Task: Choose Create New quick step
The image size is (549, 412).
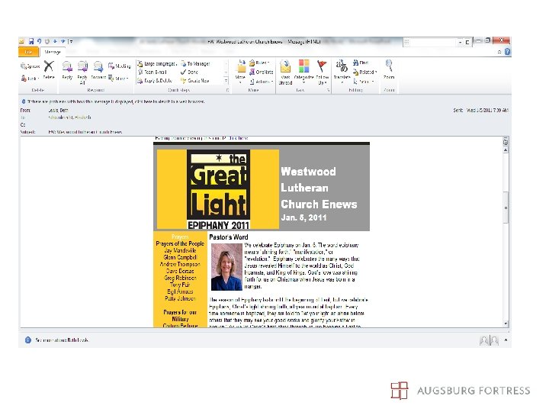Action: coord(195,81)
